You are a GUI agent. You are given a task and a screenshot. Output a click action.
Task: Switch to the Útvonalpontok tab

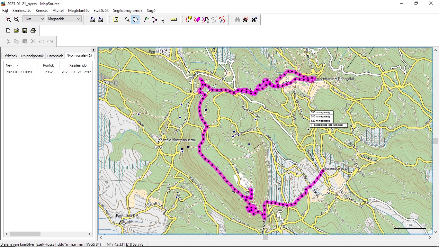point(32,56)
